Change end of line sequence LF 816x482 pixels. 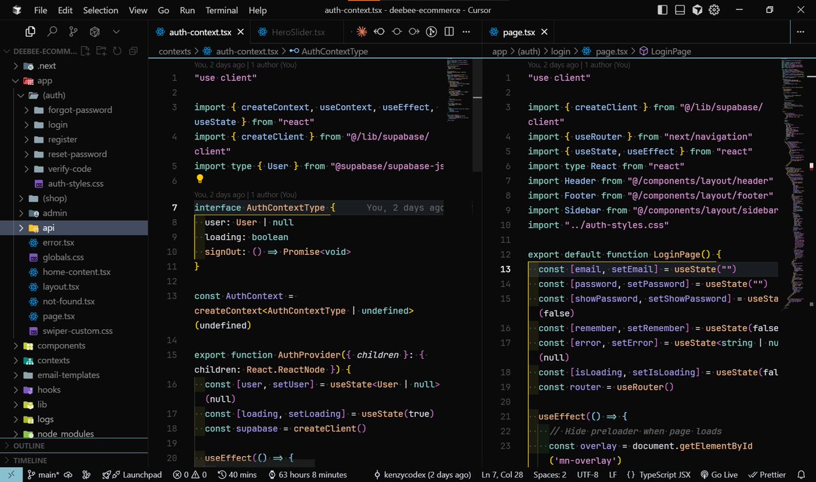point(613,475)
